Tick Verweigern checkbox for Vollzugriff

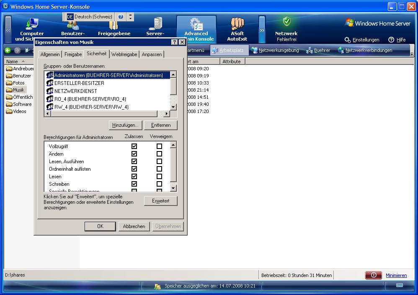(x=160, y=146)
